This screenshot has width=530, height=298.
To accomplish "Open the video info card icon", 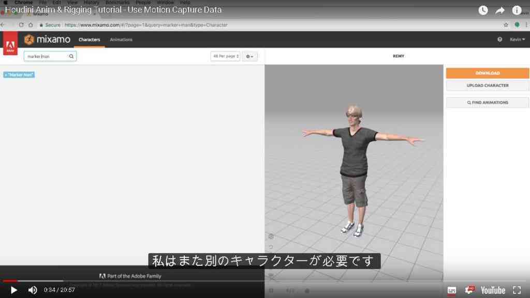I will click(x=517, y=10).
